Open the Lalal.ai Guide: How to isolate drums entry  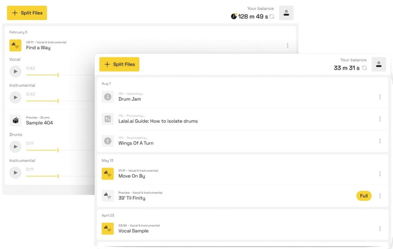tap(158, 121)
